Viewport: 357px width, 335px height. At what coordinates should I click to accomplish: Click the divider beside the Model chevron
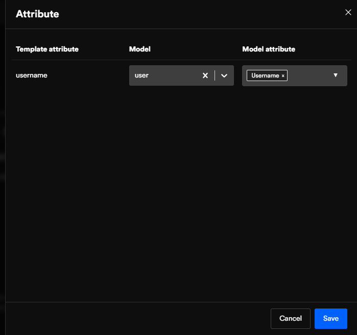click(x=215, y=75)
